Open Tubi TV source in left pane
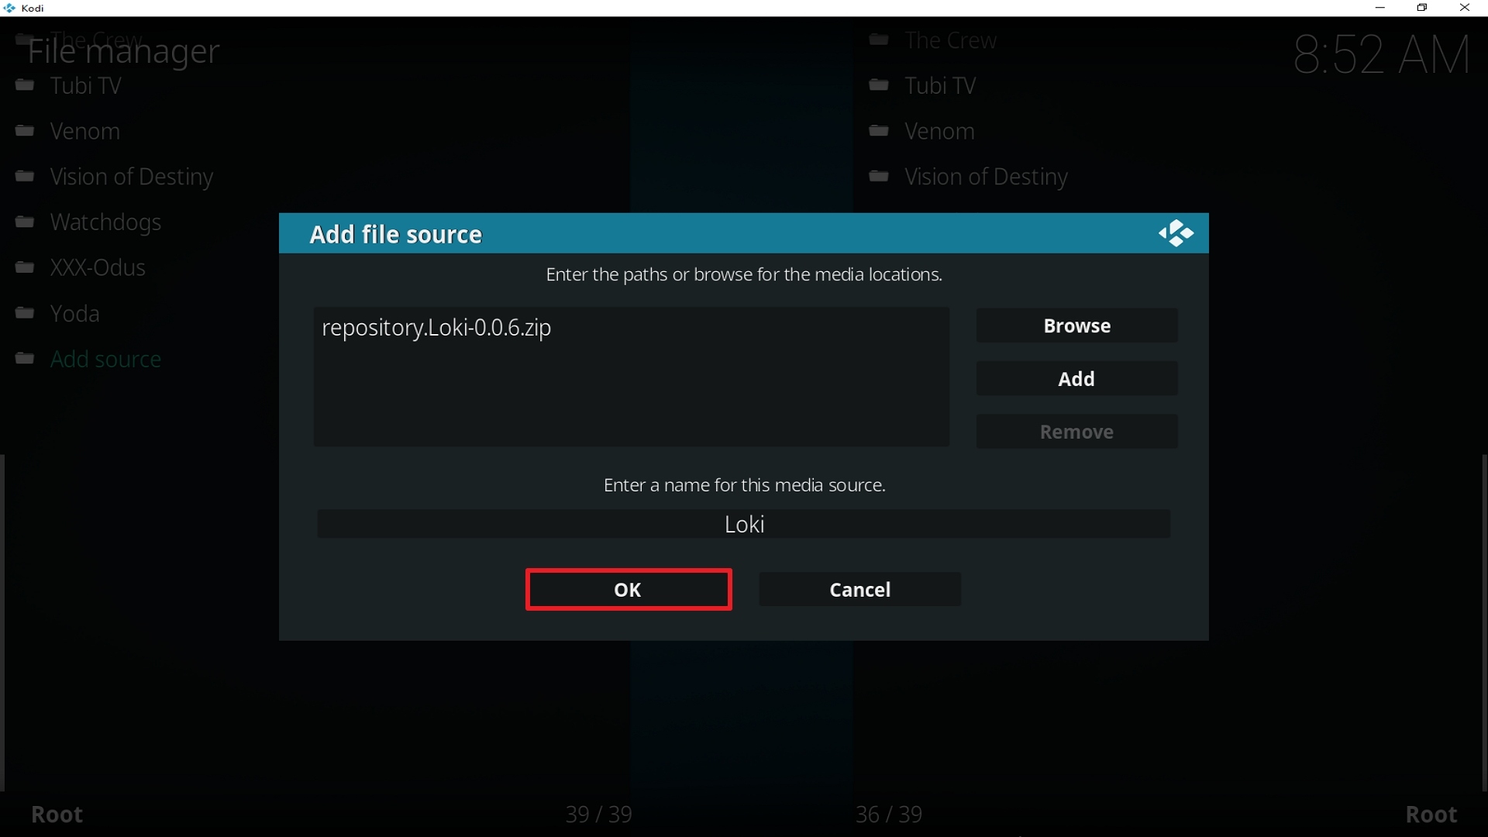 [x=86, y=85]
